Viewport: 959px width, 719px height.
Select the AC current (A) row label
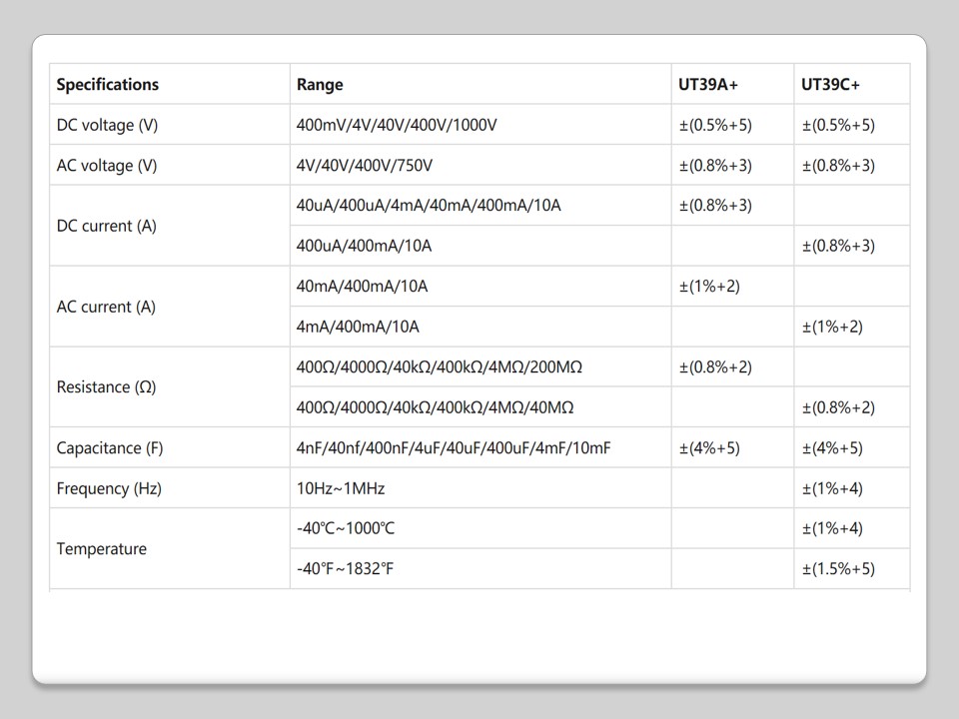coord(106,307)
